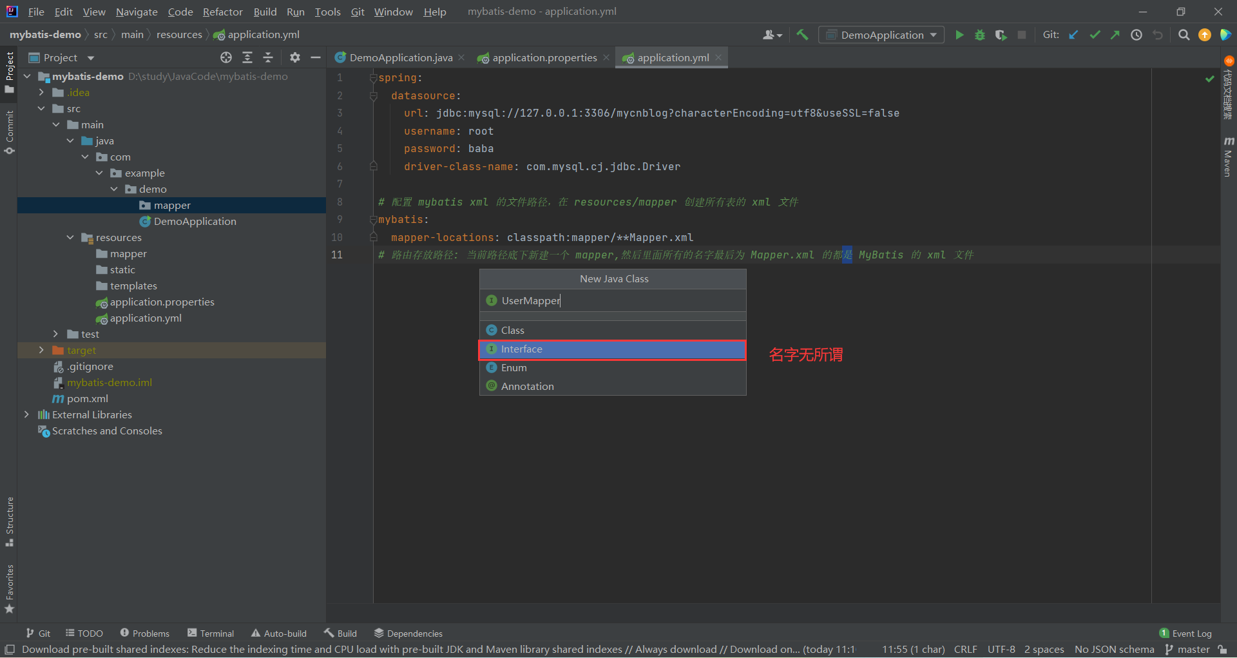Select pom.xml in project tree
1237x658 pixels.
(x=87, y=398)
